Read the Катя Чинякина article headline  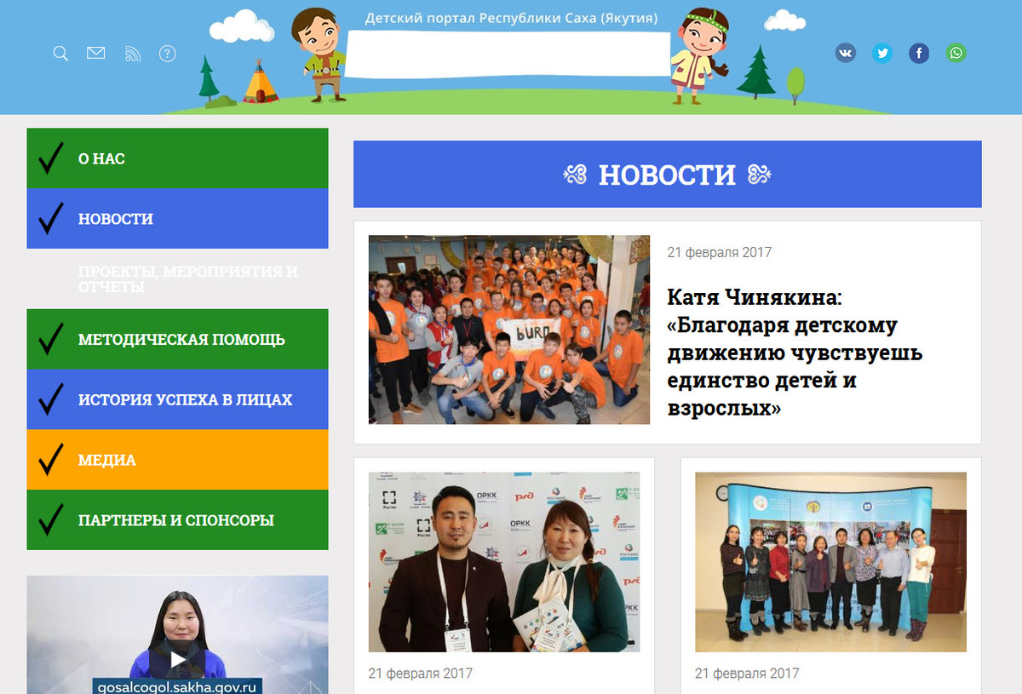794,353
